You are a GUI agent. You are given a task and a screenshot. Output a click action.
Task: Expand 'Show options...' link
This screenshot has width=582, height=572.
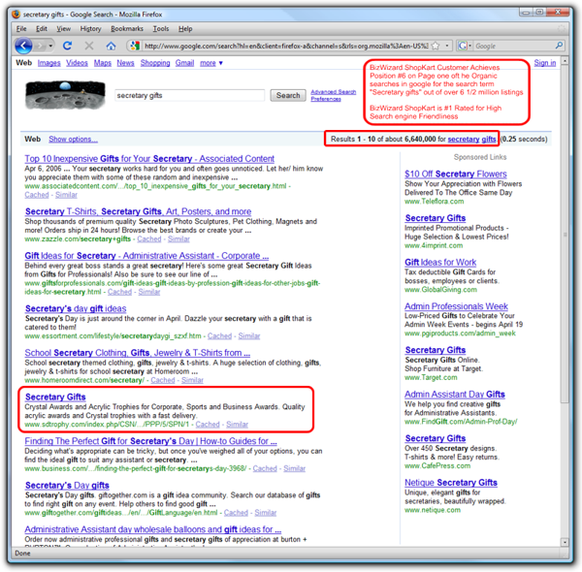(73, 139)
